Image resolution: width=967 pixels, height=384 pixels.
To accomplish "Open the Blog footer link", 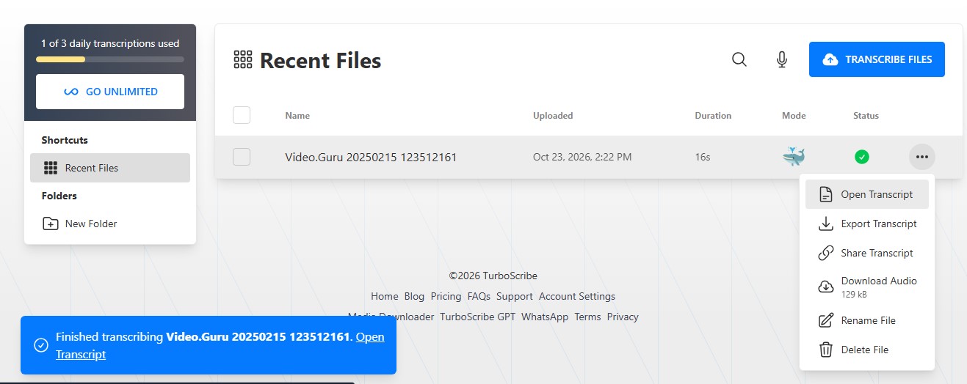I will [414, 296].
